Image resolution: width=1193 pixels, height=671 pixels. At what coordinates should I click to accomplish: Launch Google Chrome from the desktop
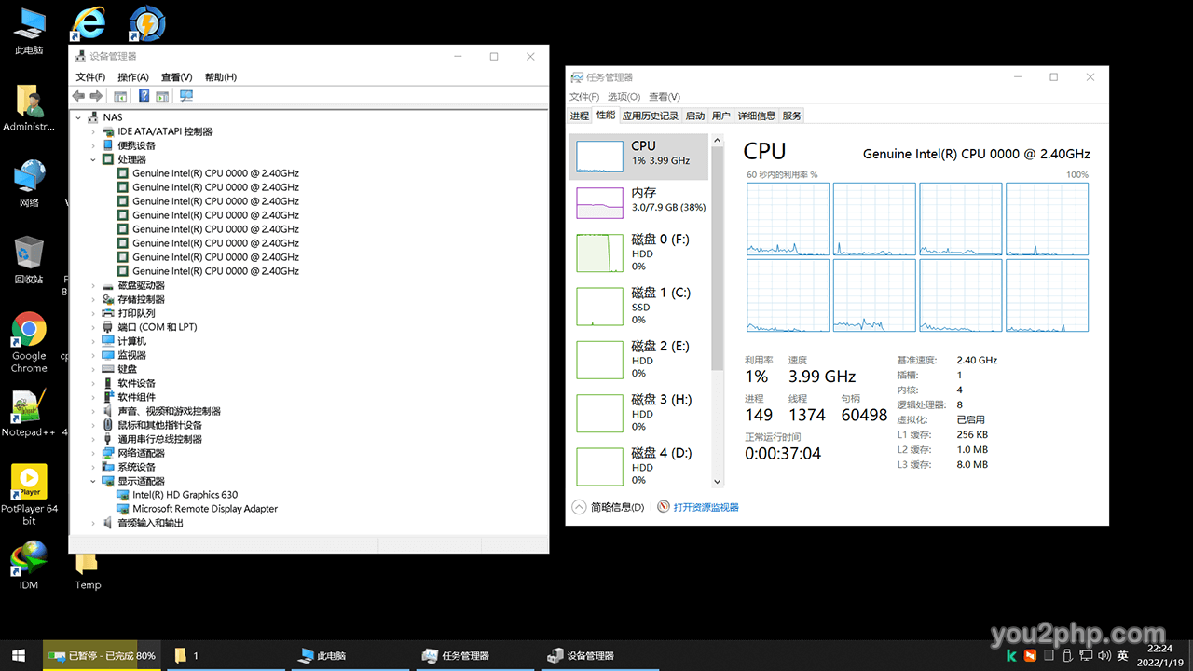click(29, 342)
